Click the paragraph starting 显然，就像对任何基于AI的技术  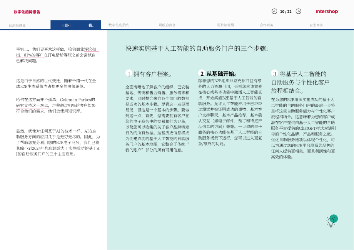[58, 142]
